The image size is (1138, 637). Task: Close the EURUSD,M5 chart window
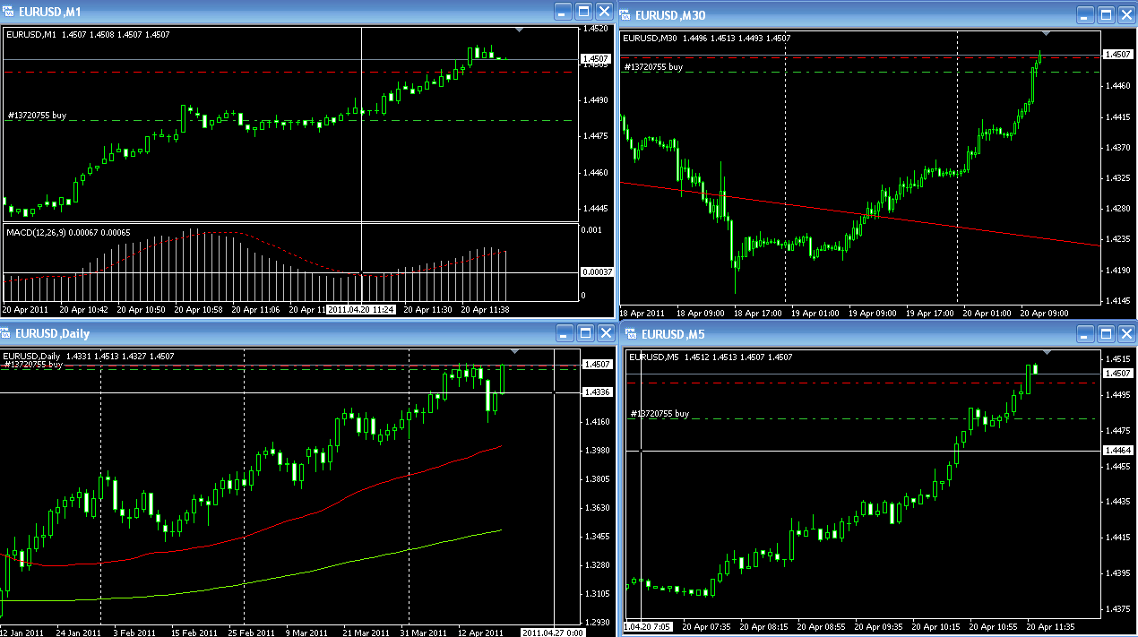[1125, 334]
